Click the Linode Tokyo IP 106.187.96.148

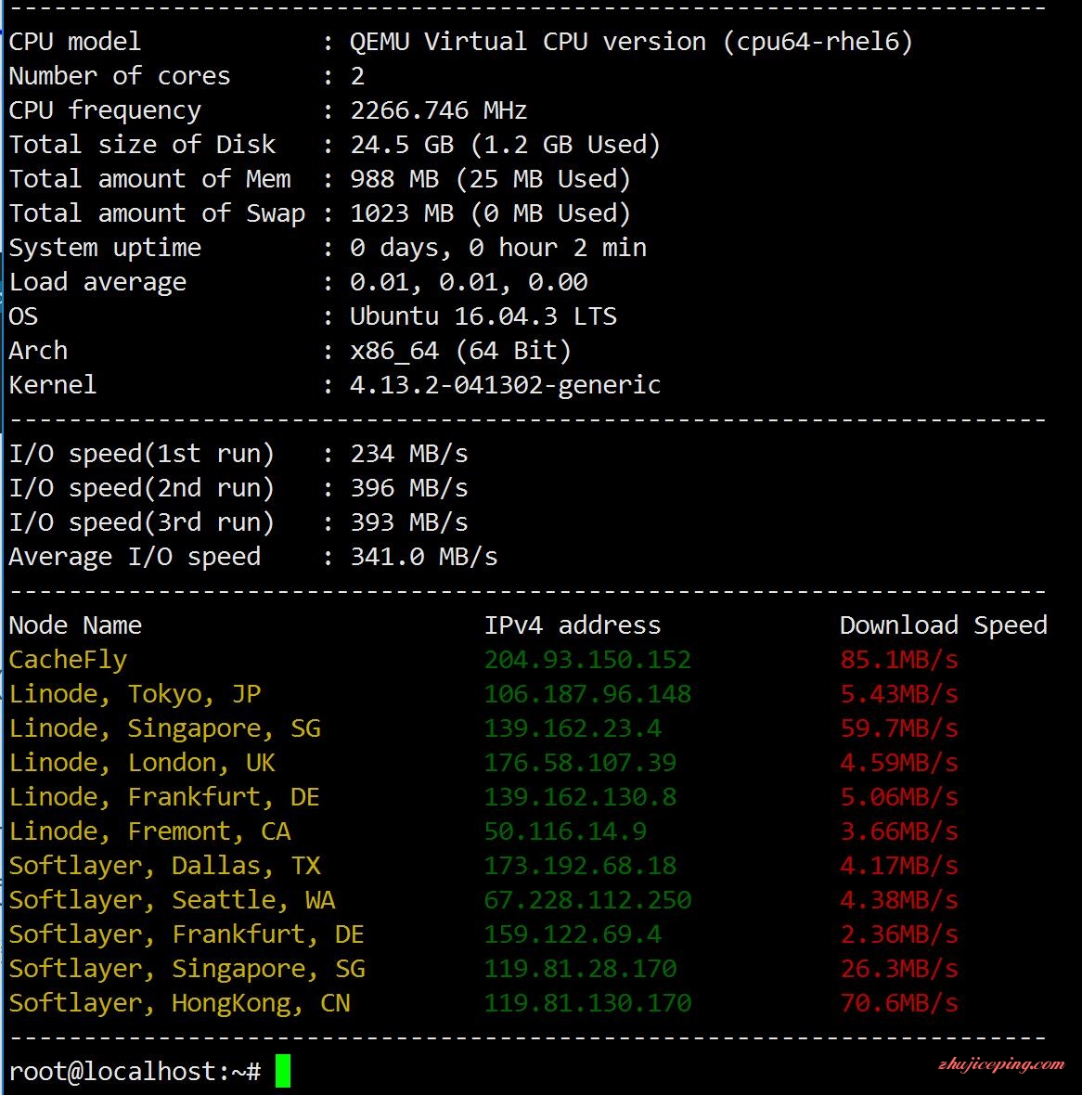(587, 693)
